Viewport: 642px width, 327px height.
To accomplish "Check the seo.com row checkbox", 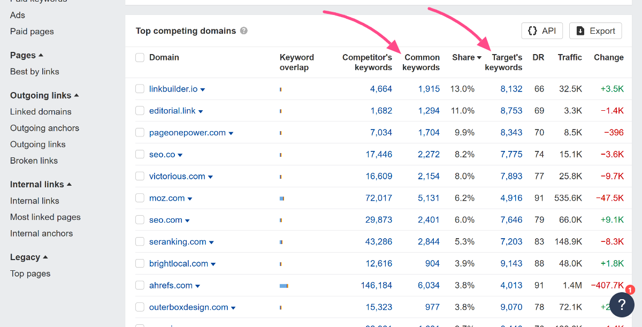I will (140, 220).
